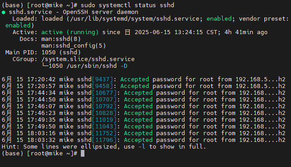
Task: Click the green status dot beside sshd.service
Action: [x=4, y=13]
